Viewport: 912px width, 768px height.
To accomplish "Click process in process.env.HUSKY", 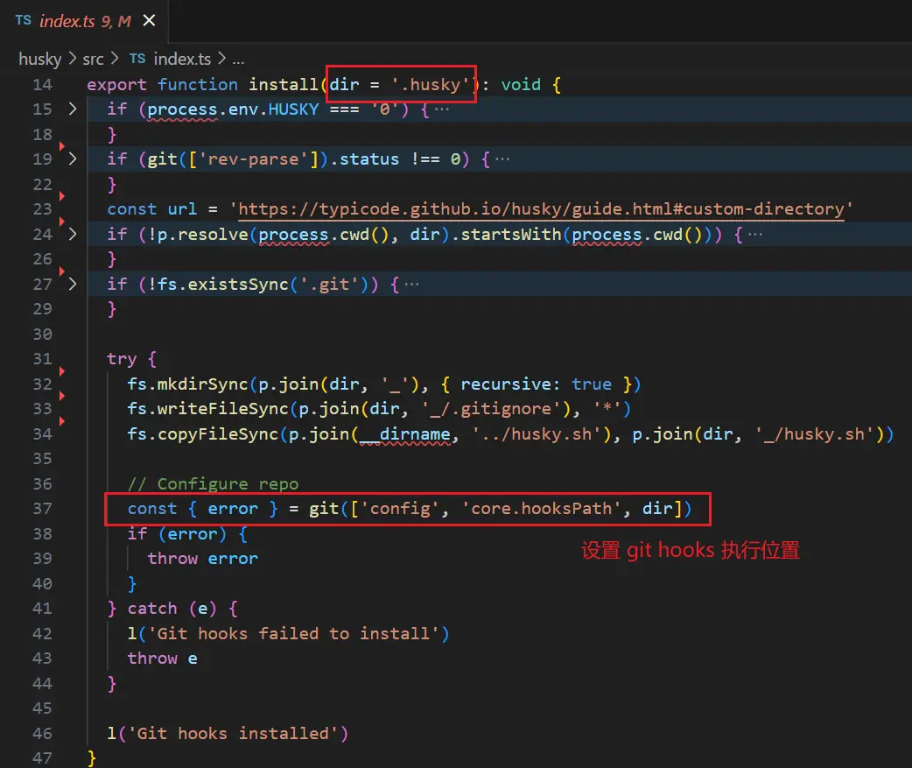I will coord(182,109).
